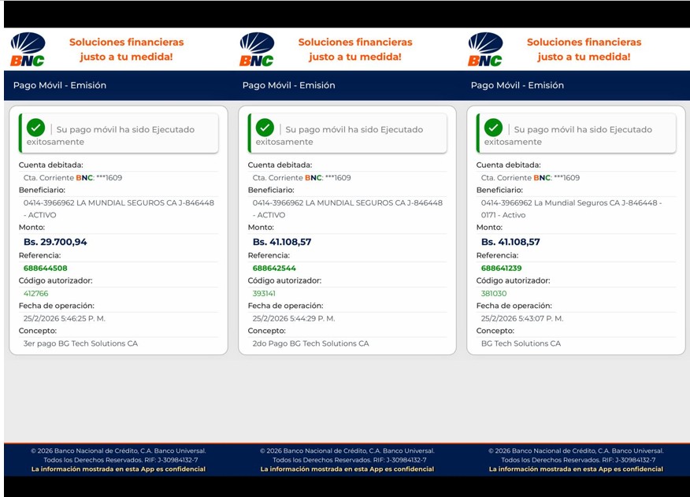Click the amount Bs. 29.700,94
The height and width of the screenshot is (497, 690).
coord(54,242)
